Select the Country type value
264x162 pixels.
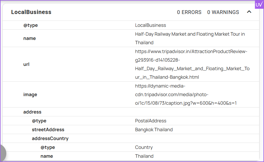[x=144, y=147]
